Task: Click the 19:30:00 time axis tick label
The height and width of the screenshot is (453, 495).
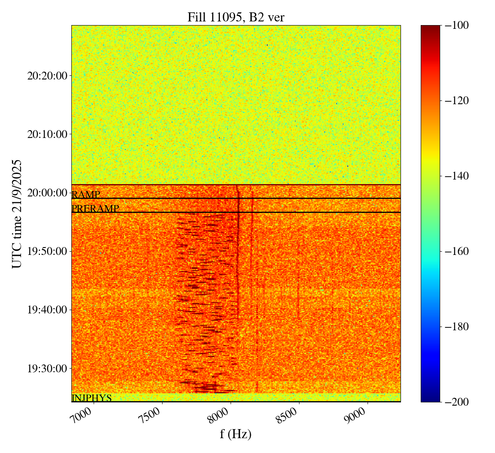Action: point(47,368)
